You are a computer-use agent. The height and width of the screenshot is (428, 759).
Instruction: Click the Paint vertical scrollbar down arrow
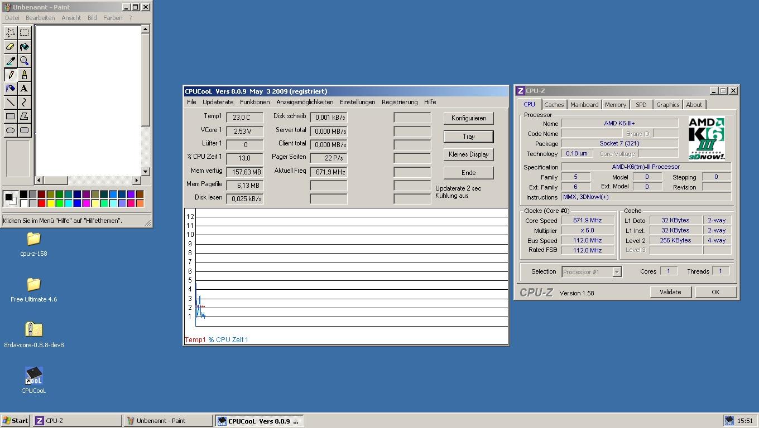(146, 172)
